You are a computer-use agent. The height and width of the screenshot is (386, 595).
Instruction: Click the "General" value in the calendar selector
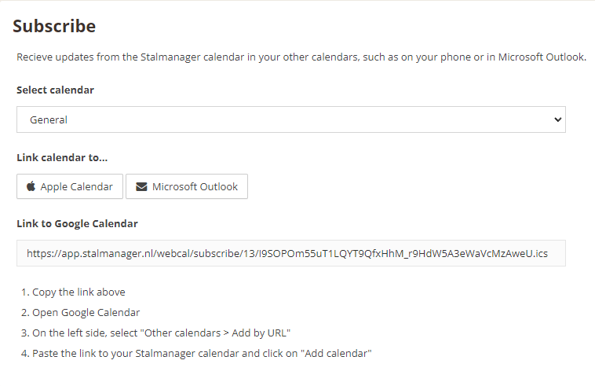coord(49,119)
